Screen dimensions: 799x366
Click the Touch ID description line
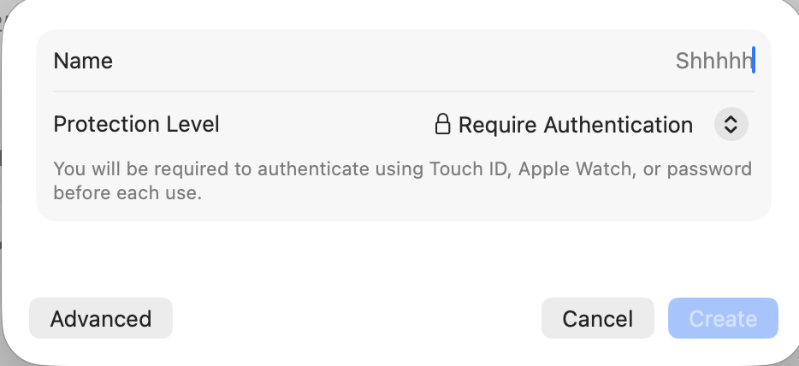(403, 168)
